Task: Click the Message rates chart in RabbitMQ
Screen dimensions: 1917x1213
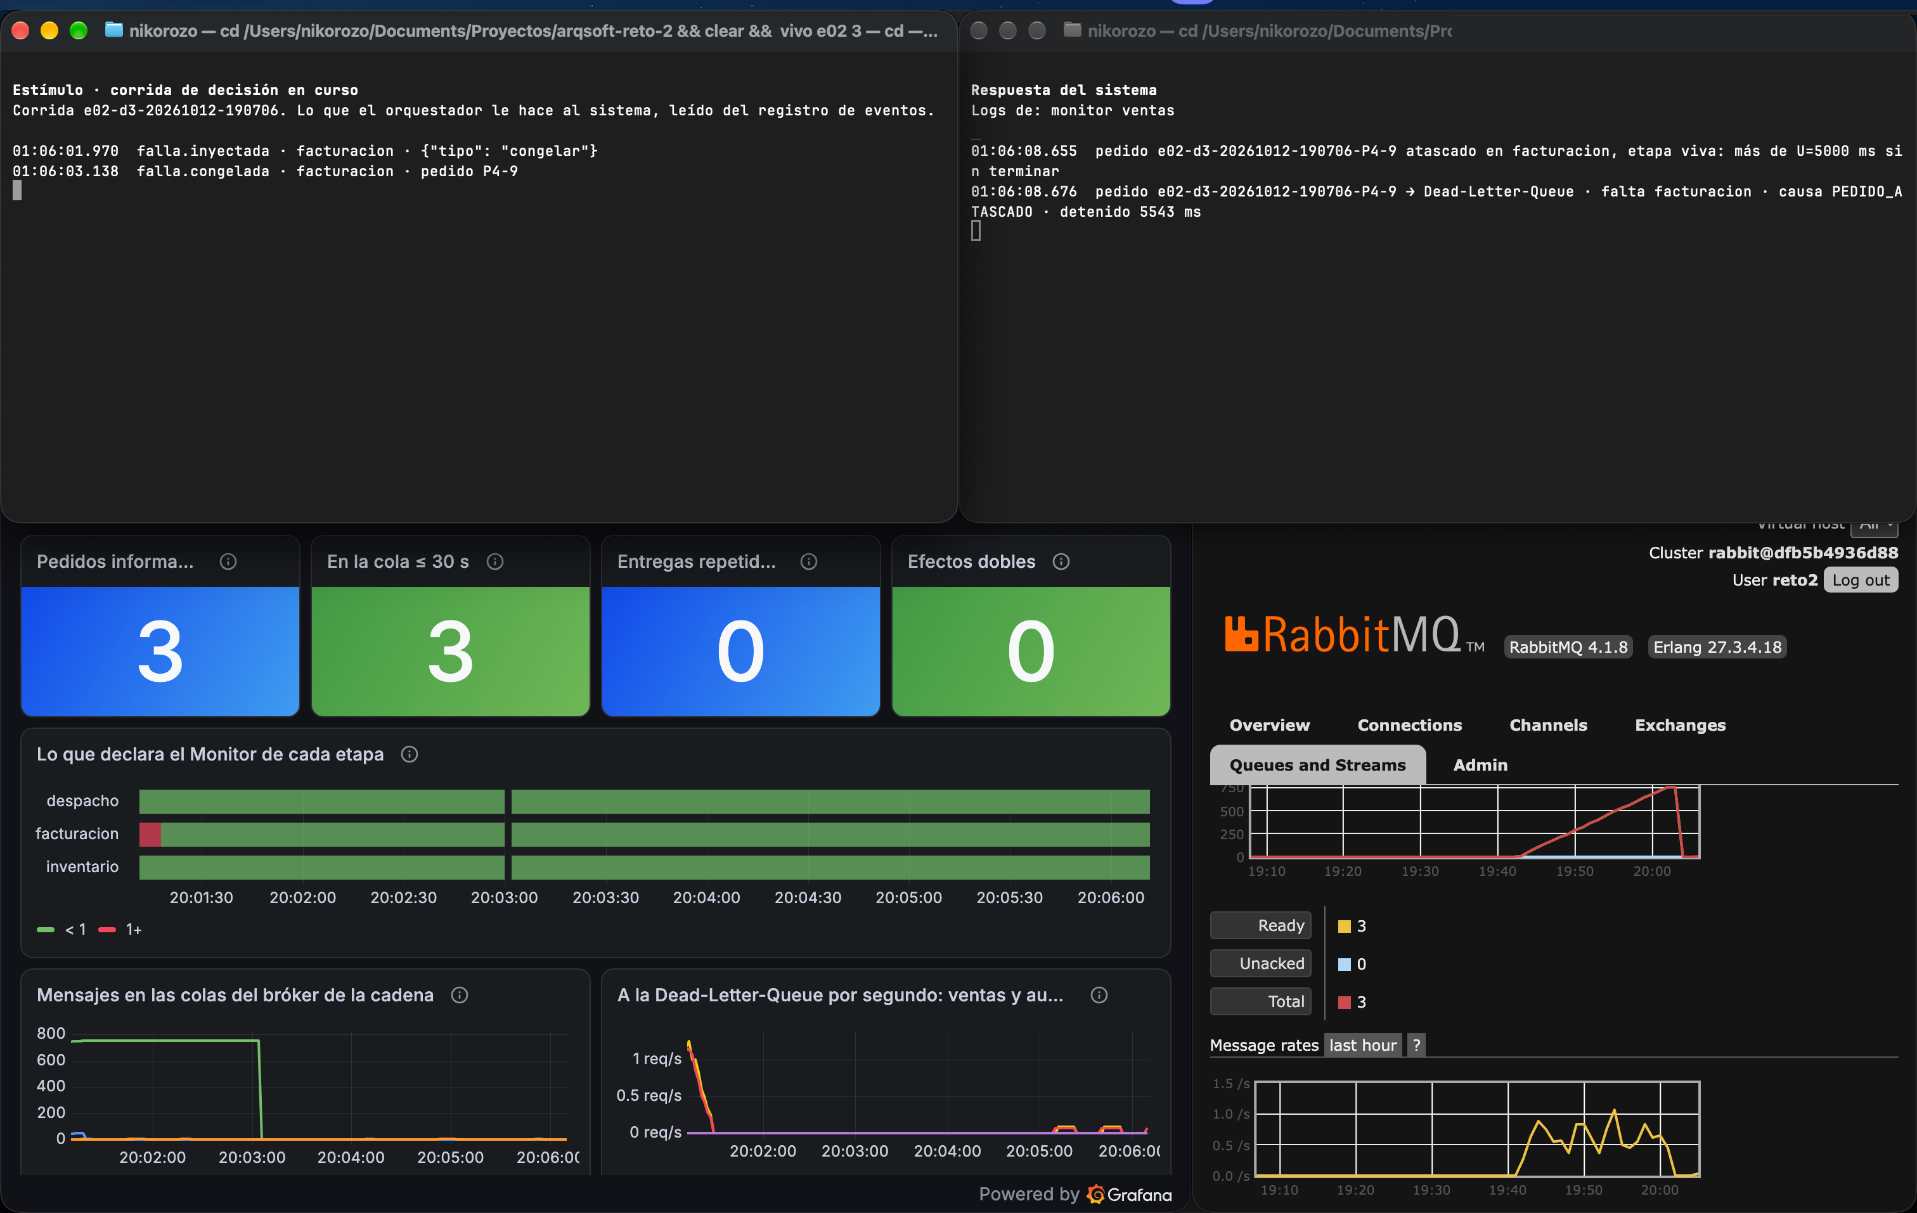Action: tap(1477, 1129)
